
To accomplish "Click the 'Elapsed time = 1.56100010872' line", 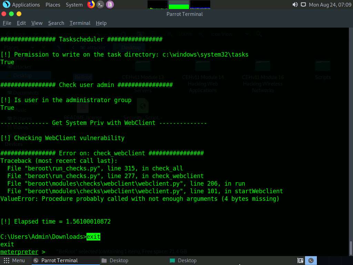I will 56,222.
